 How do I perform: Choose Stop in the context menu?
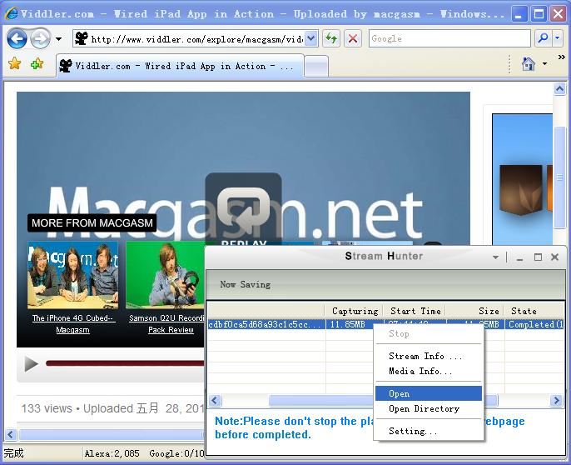click(x=429, y=333)
